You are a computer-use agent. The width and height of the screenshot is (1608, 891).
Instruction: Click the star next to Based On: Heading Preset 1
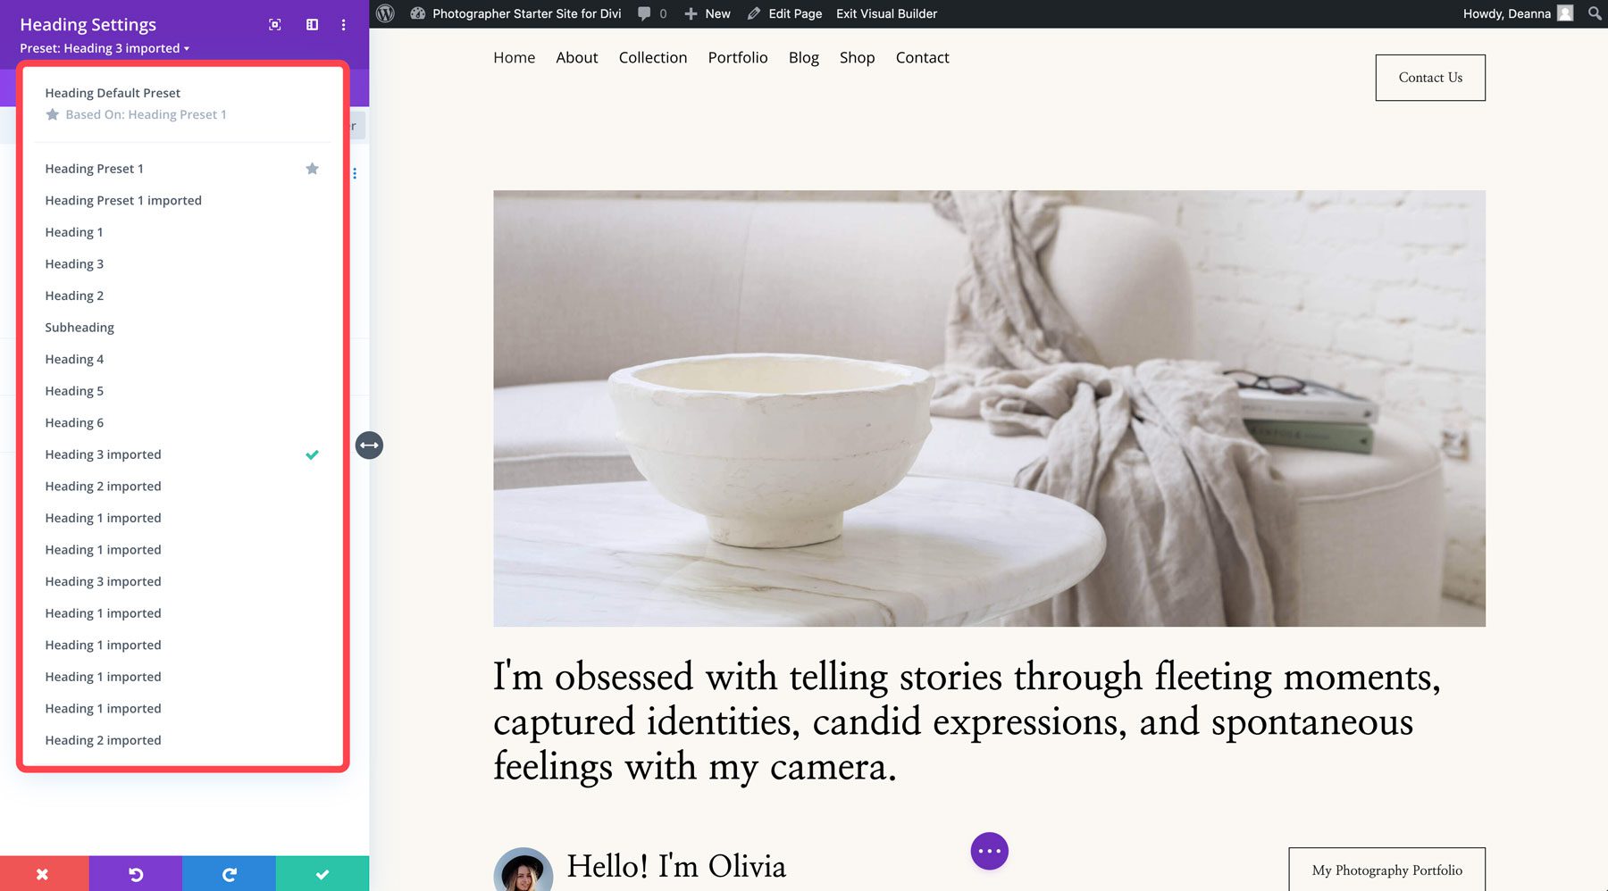[53, 114]
